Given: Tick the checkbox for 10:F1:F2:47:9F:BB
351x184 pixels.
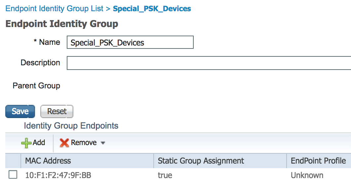Looking at the screenshot, I should click(13, 175).
